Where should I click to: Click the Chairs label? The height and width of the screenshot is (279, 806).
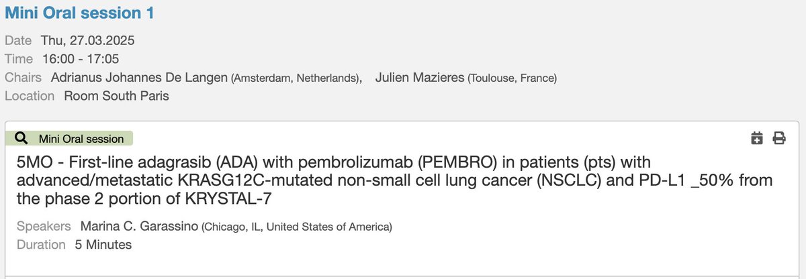23,78
